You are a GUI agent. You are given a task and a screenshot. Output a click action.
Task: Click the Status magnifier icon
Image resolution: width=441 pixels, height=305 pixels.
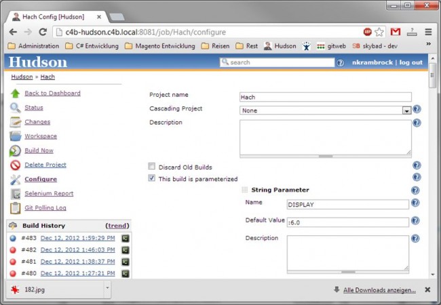(x=15, y=108)
